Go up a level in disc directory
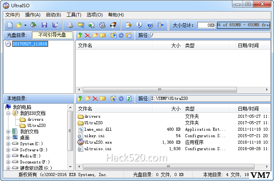Screen dimensions: 274x181 click(80, 35)
